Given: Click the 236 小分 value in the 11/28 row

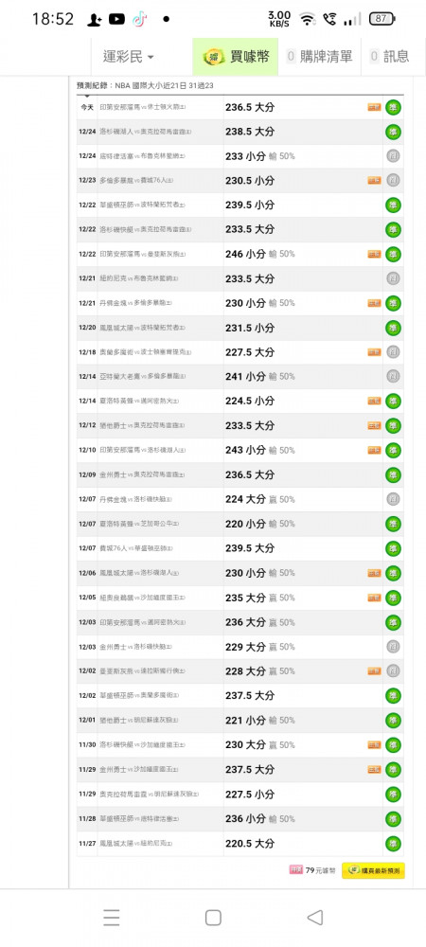Looking at the screenshot, I should (245, 818).
